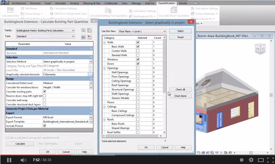The width and height of the screenshot is (275, 164).
Task: Click the Calculate Areas ribbon icon
Action: click(x=10, y=10)
